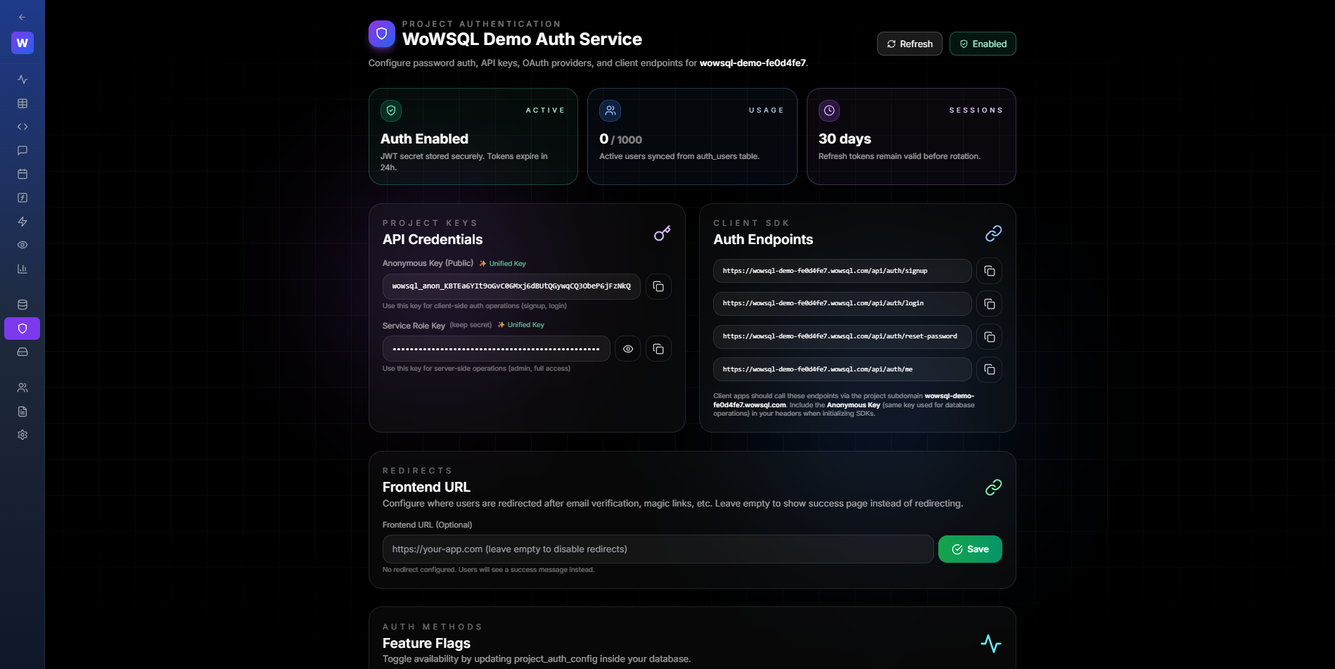Copy the Anonymous public key

[658, 286]
